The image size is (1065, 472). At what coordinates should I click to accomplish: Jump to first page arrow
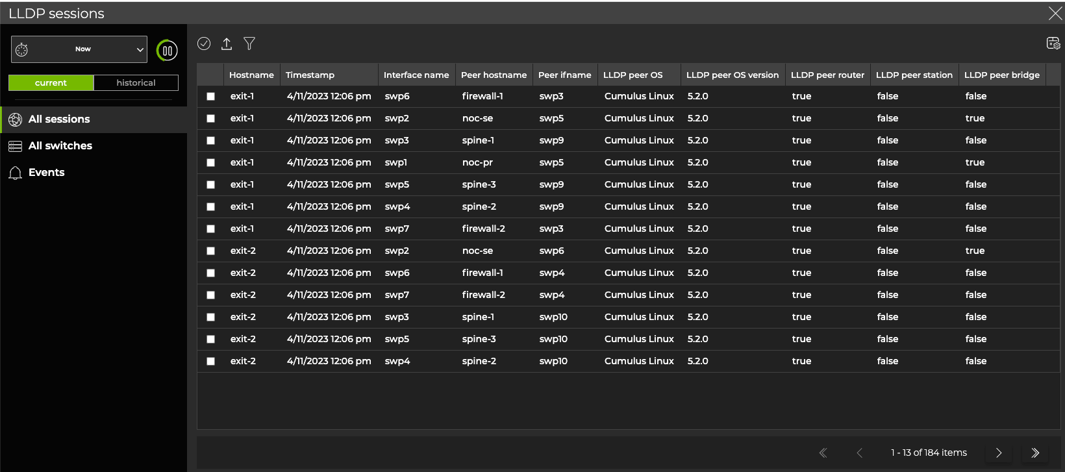(x=823, y=453)
